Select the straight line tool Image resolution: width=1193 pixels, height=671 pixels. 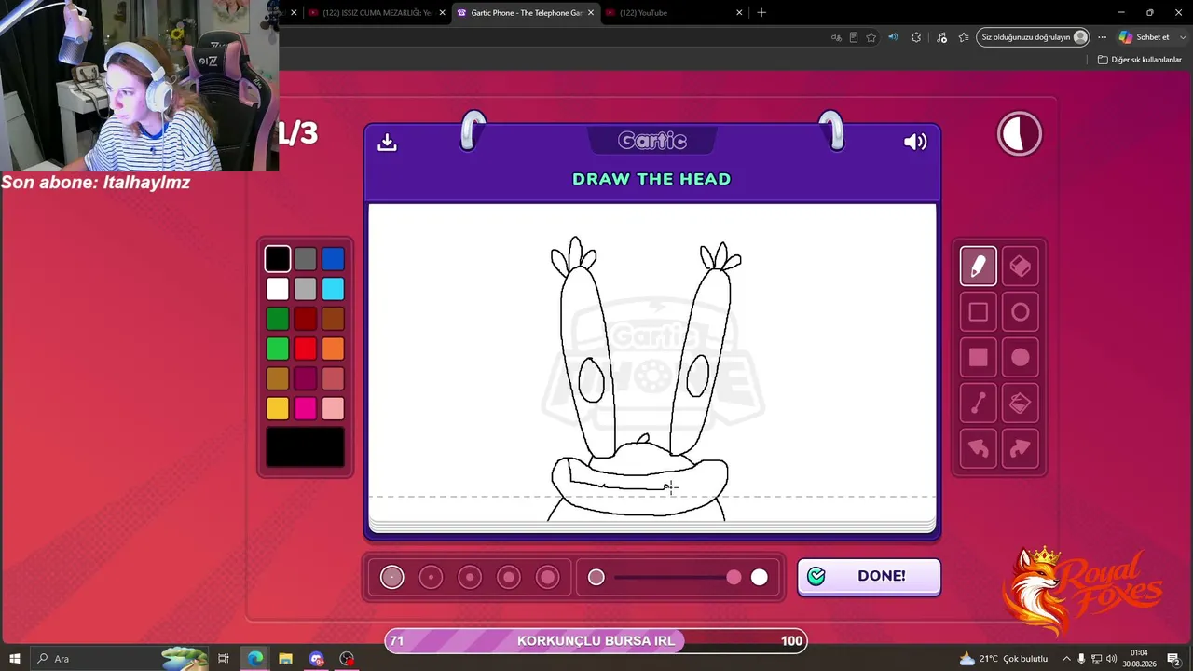tap(978, 403)
